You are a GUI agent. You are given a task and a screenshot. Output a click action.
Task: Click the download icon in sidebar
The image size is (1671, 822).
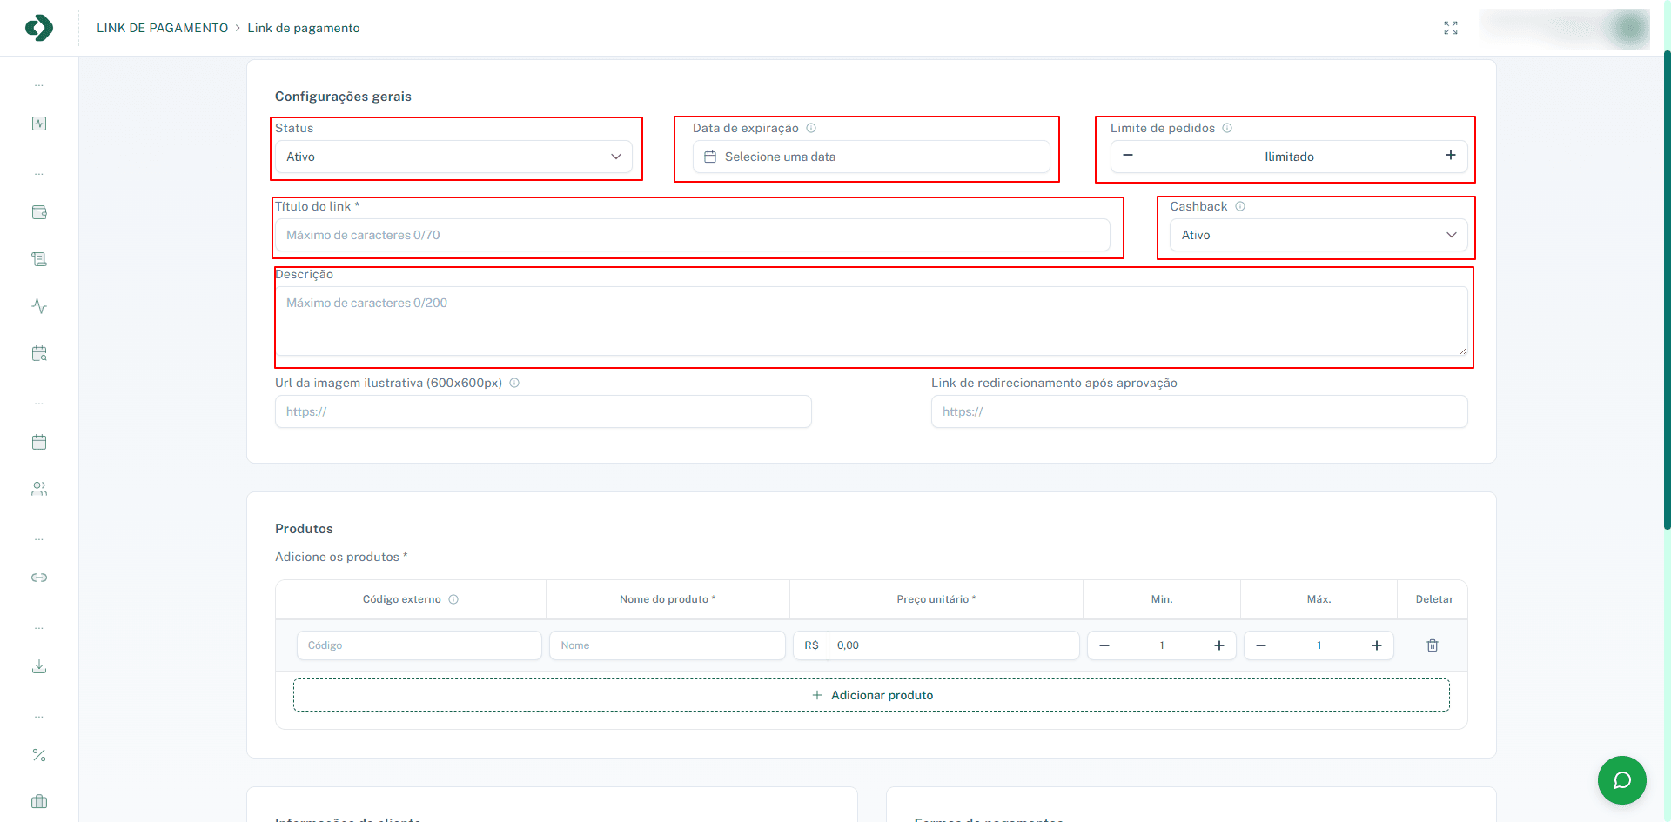(x=39, y=666)
